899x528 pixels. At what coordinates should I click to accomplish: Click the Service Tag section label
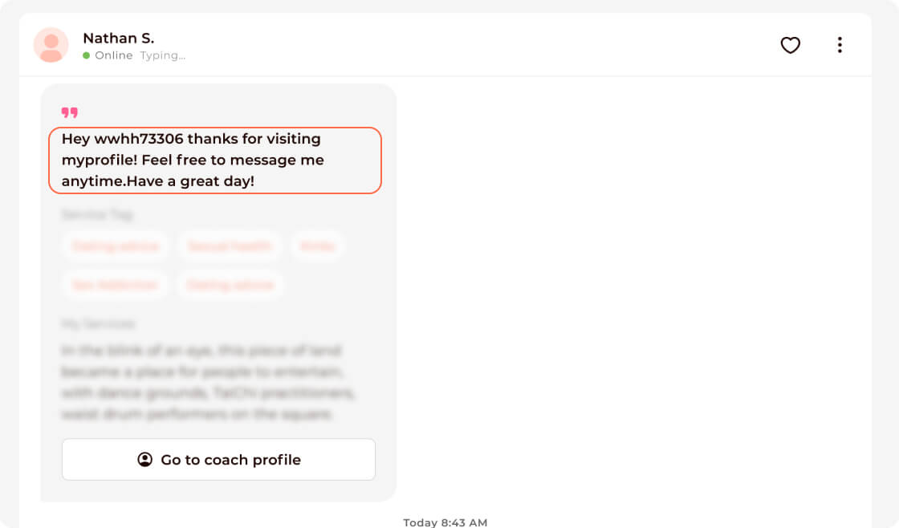point(97,215)
